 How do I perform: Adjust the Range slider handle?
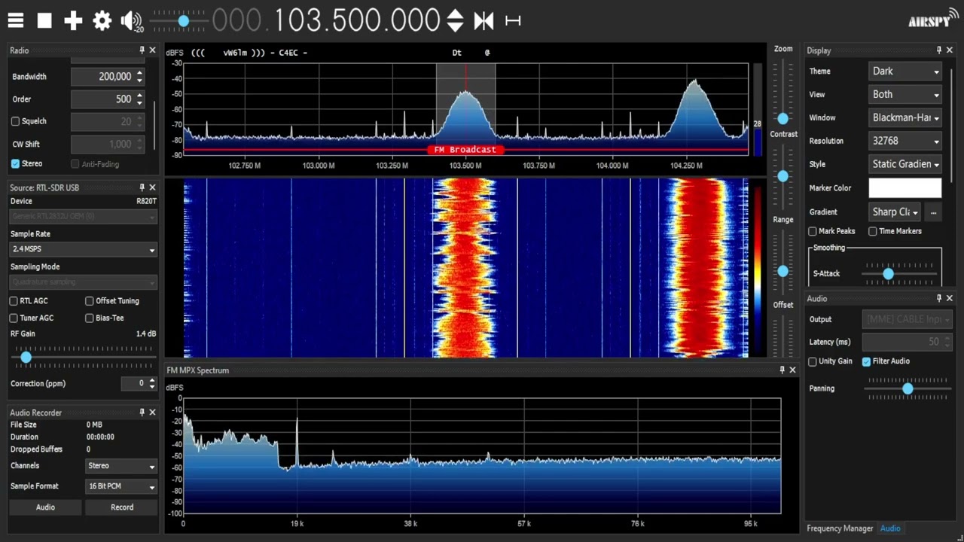(x=783, y=271)
